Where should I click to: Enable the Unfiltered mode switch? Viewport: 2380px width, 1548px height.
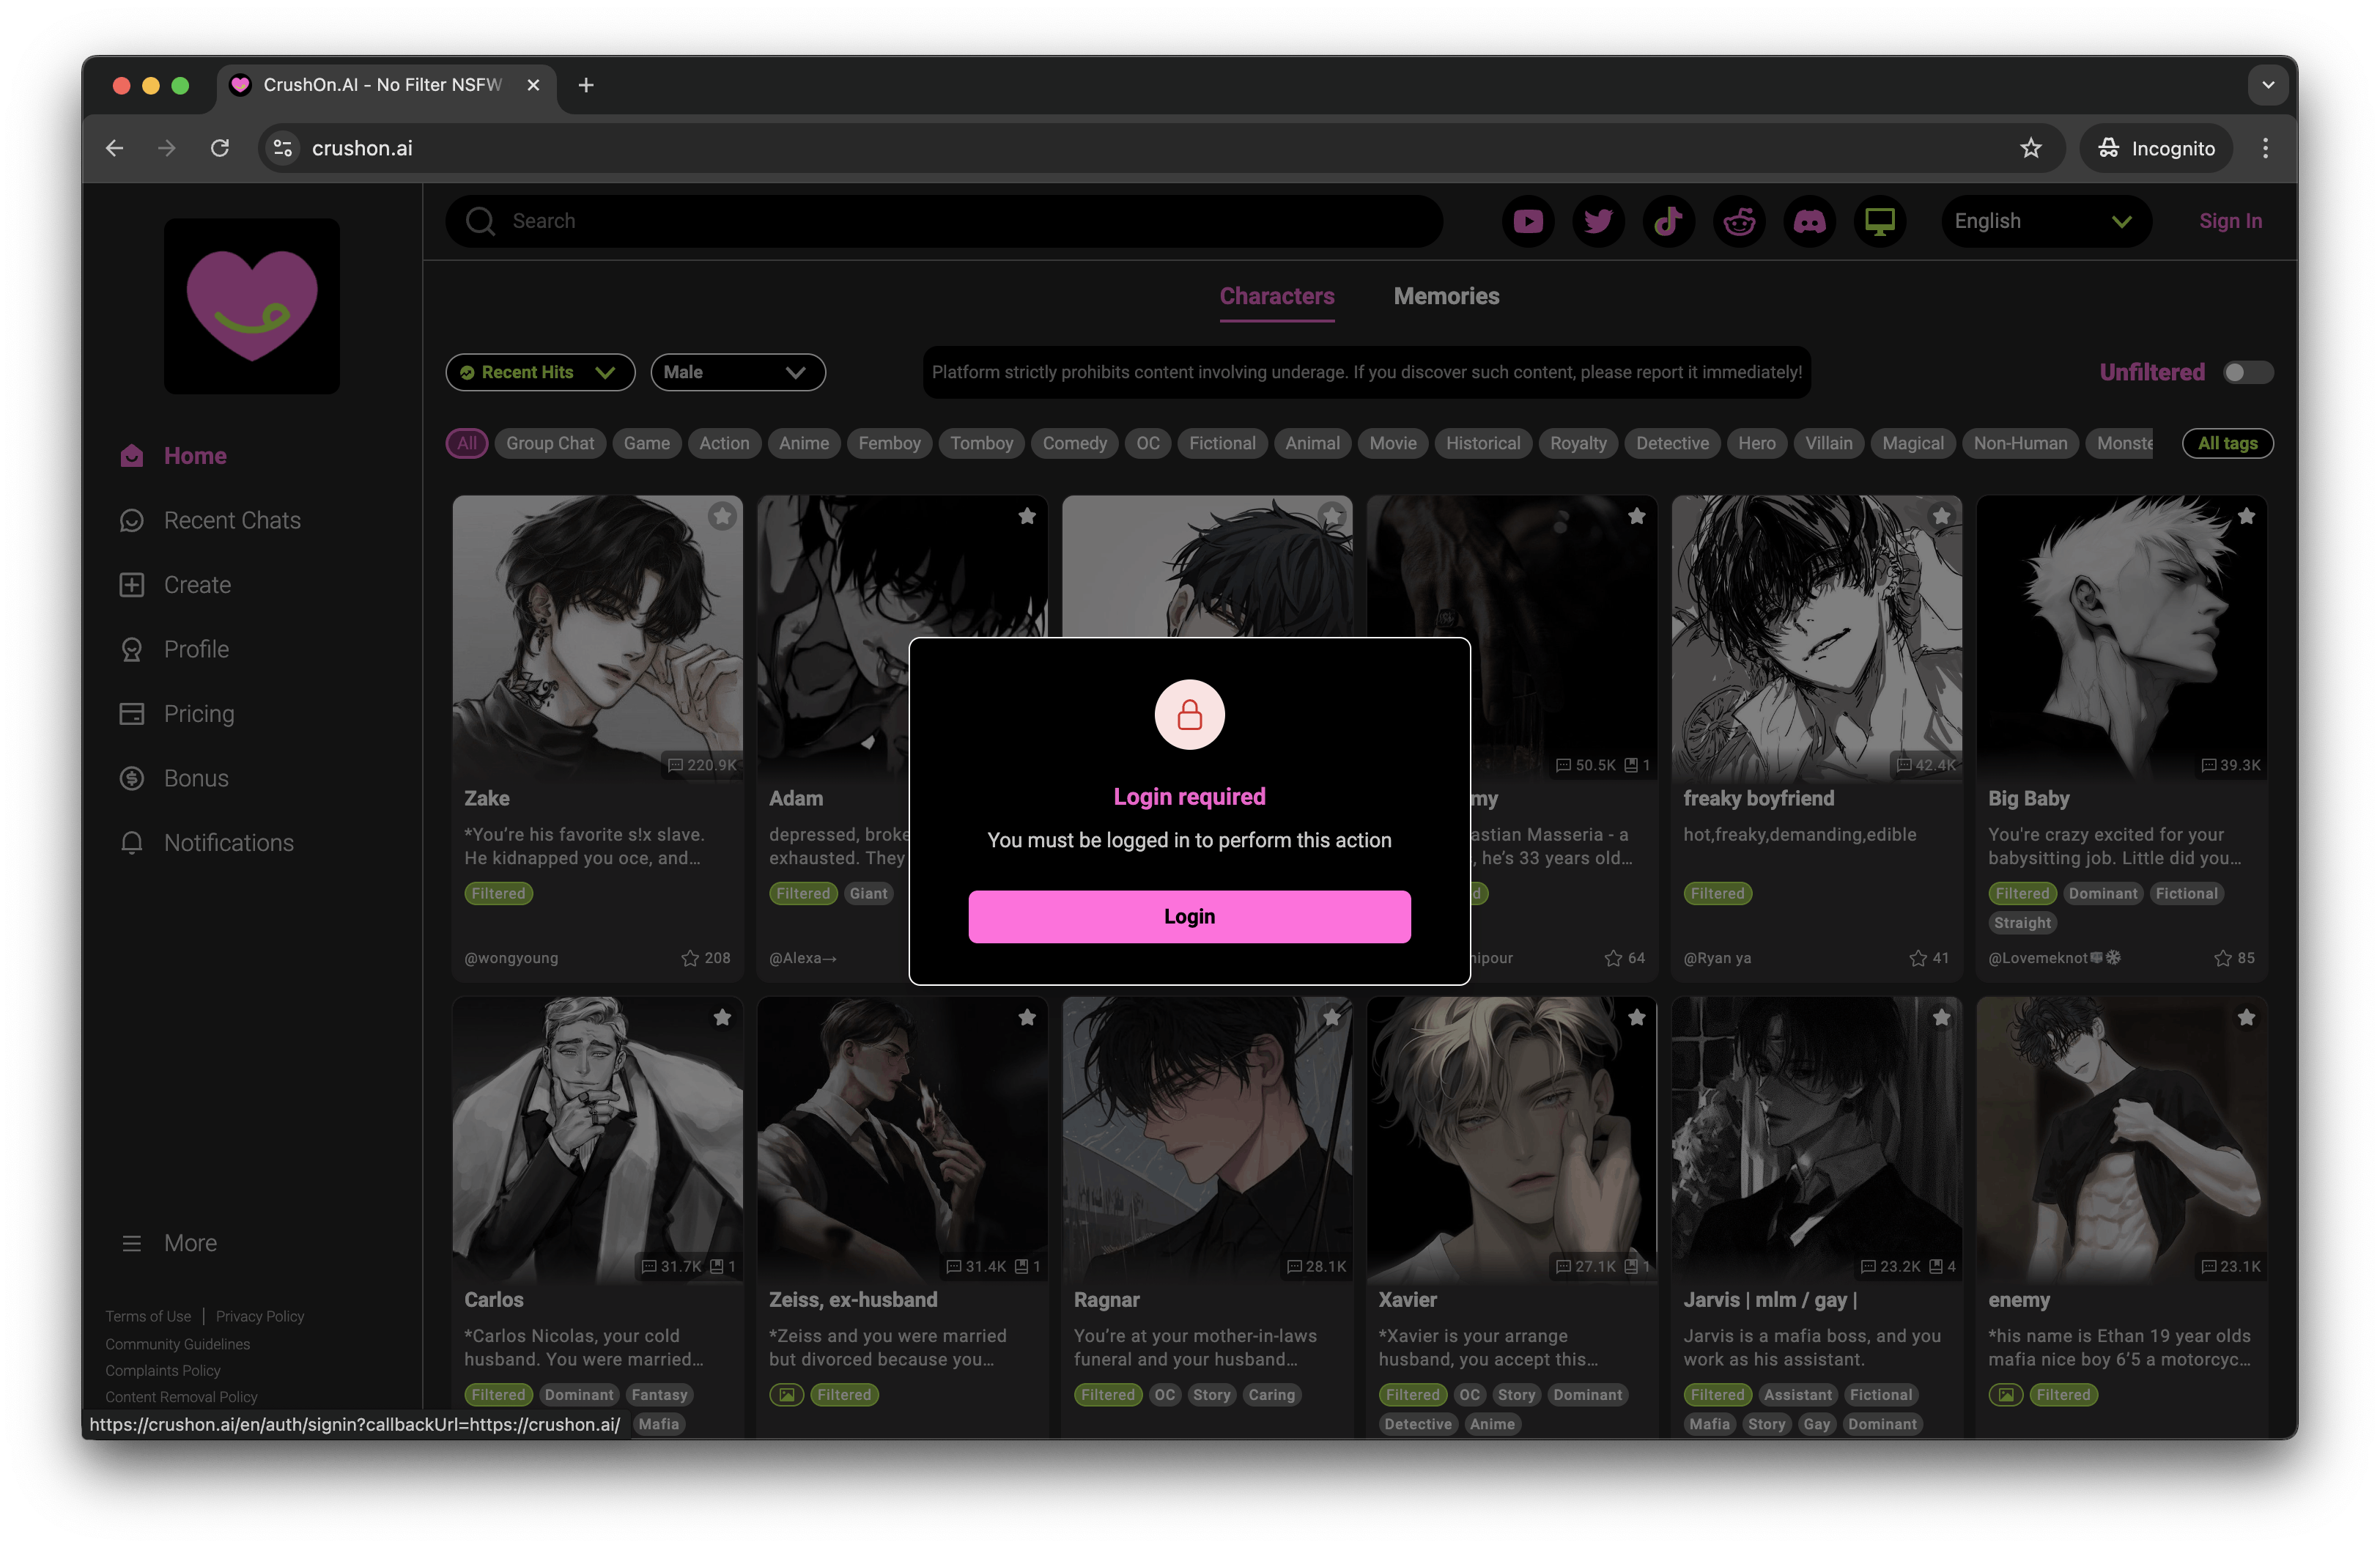2248,371
